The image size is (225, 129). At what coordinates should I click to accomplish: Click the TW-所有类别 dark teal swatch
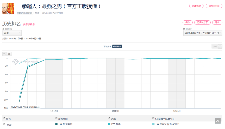[56, 124]
